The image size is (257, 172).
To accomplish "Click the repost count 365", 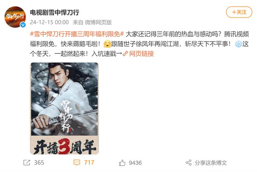I will [39, 163].
